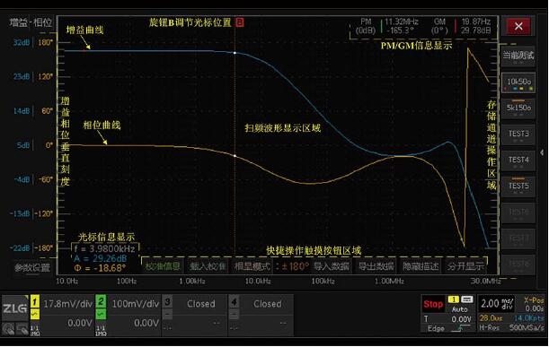Close the gain-phase view with red X

pyautogui.click(x=518, y=26)
